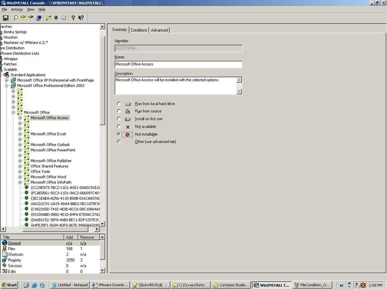
Task: Click the Start button
Action: (10, 285)
